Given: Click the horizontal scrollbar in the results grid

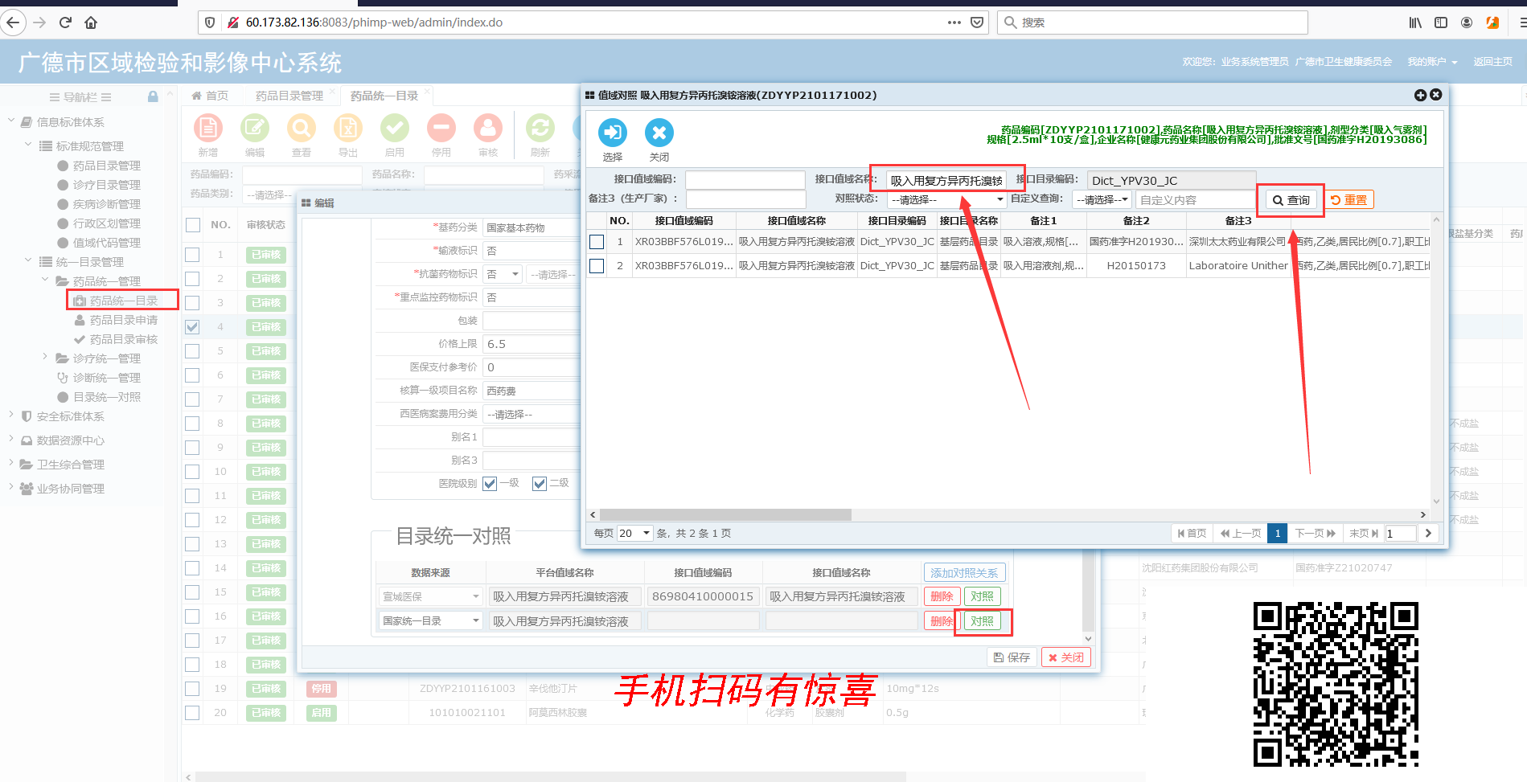Looking at the screenshot, I should click(x=725, y=514).
